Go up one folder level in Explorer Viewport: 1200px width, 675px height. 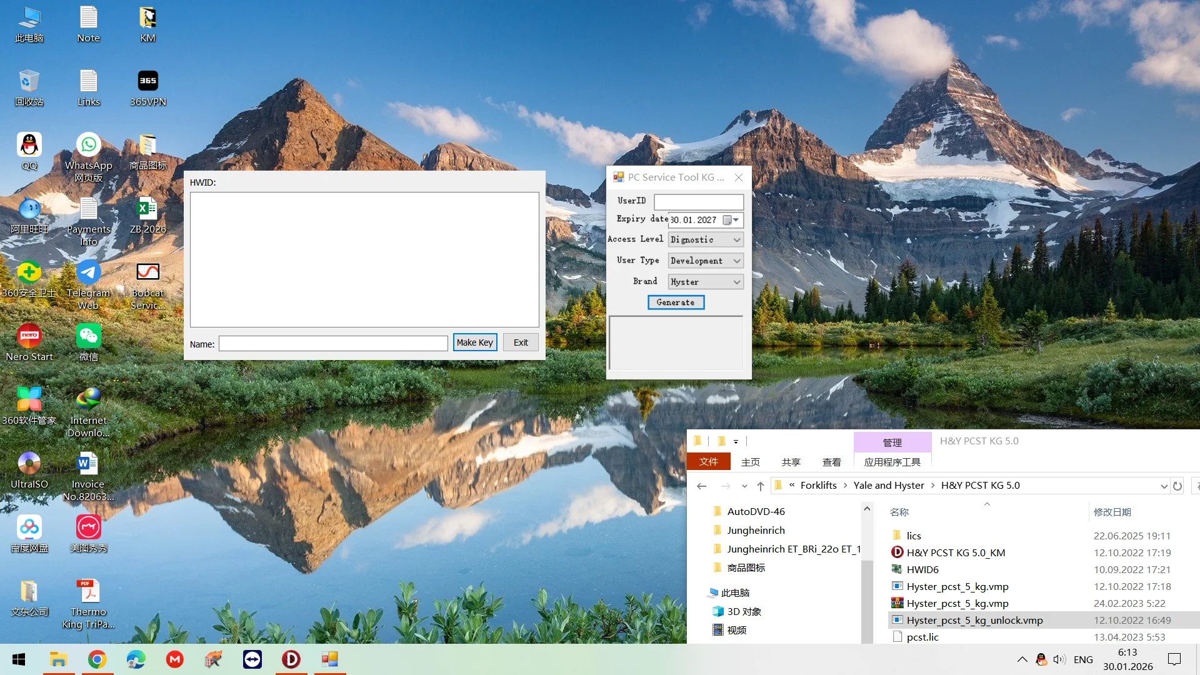pyautogui.click(x=761, y=486)
